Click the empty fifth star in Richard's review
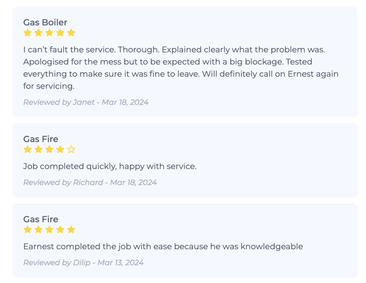 pos(71,150)
